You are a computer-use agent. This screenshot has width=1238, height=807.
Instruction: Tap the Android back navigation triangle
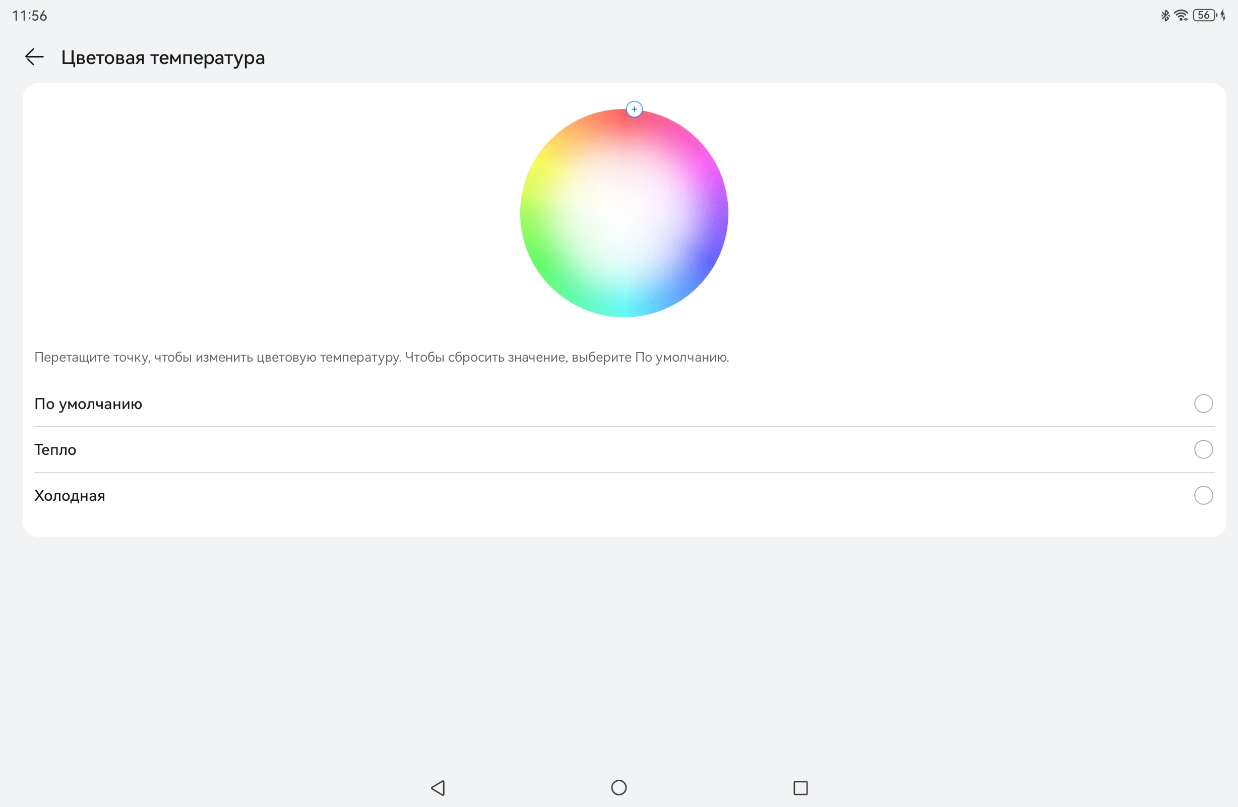point(438,788)
